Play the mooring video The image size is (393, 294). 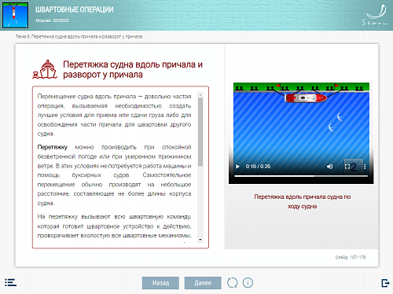pos(237,167)
